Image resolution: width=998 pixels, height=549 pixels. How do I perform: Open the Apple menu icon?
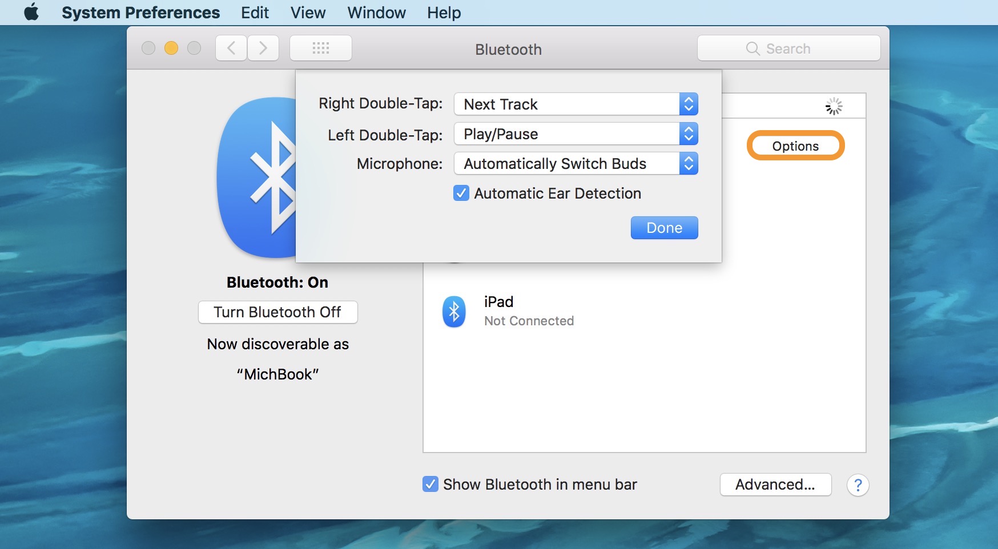[31, 12]
